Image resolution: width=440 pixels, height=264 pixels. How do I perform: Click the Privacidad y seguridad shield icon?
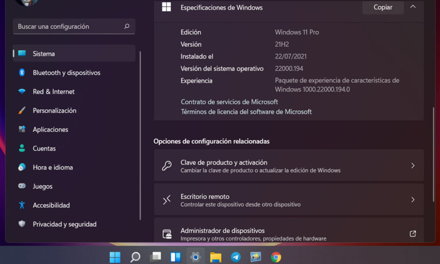coord(23,224)
